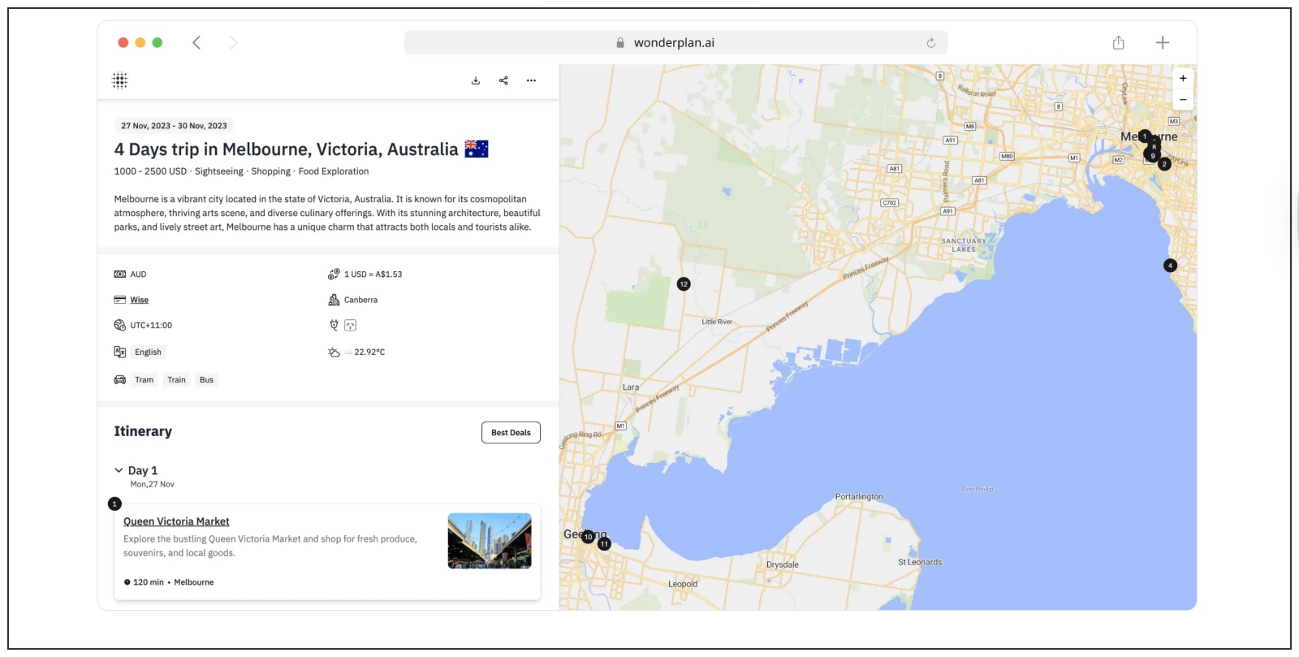
Task: Click the Queen Victoria Market photo thumbnail
Action: coord(490,541)
